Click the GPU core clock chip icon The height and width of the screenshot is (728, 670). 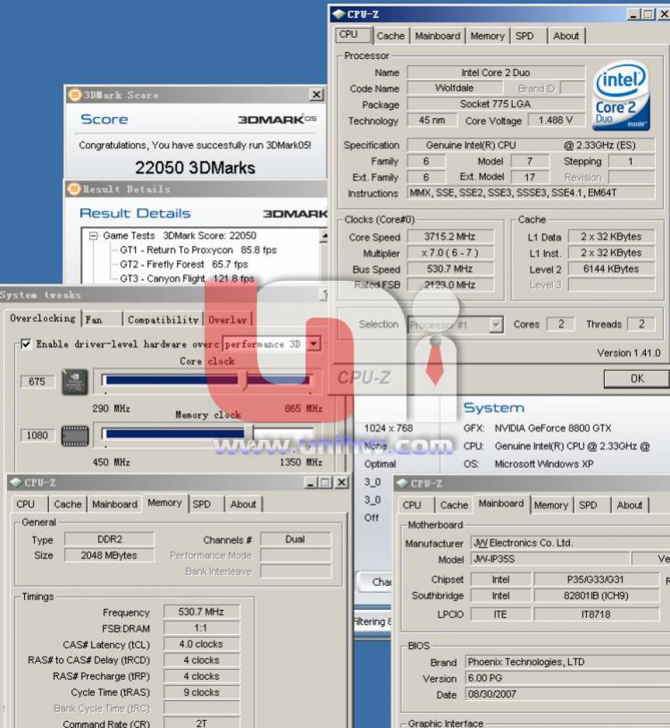click(75, 382)
